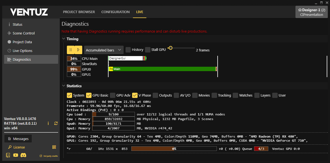Open the Messages button

pyautogui.click(x=18, y=139)
